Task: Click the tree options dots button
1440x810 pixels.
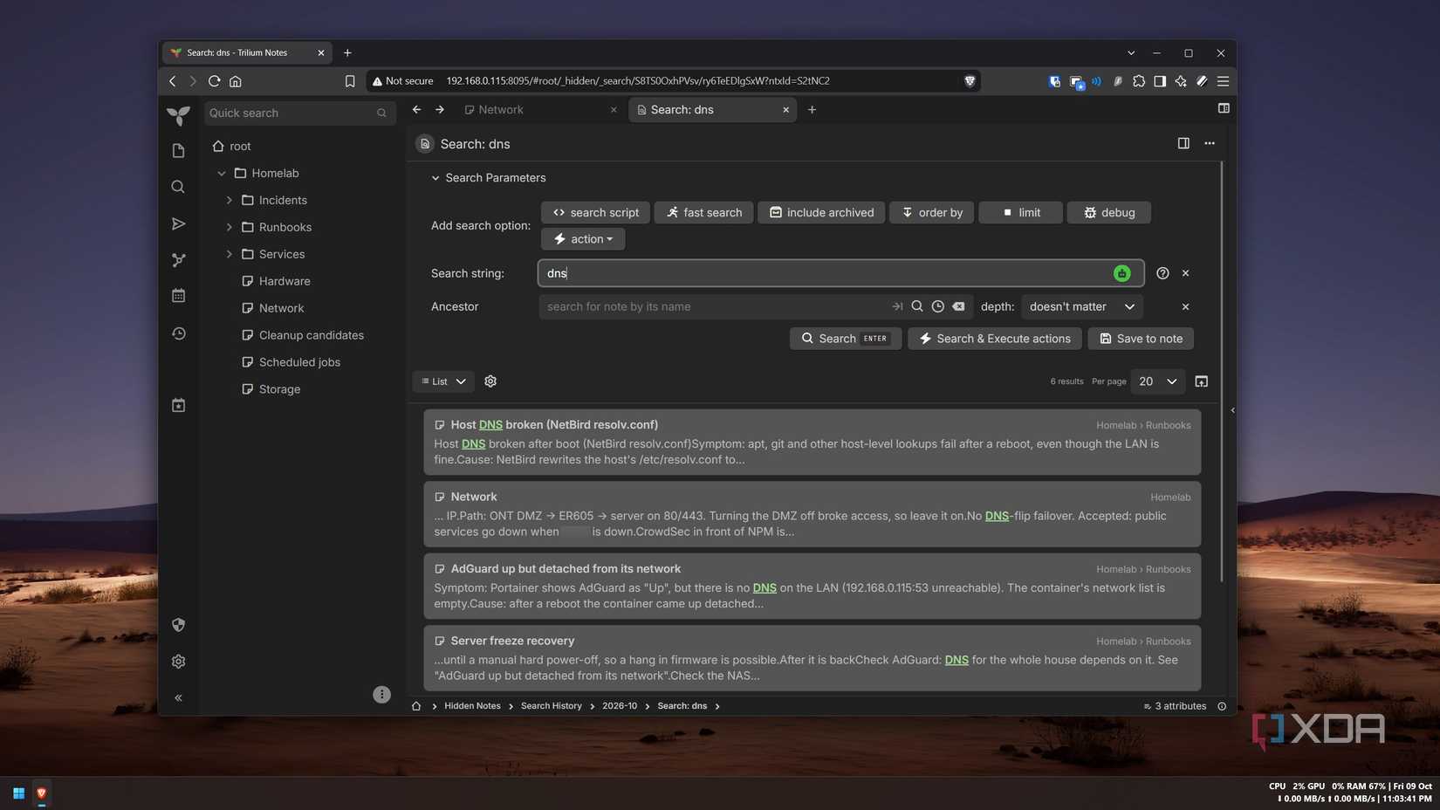Action: click(x=381, y=695)
